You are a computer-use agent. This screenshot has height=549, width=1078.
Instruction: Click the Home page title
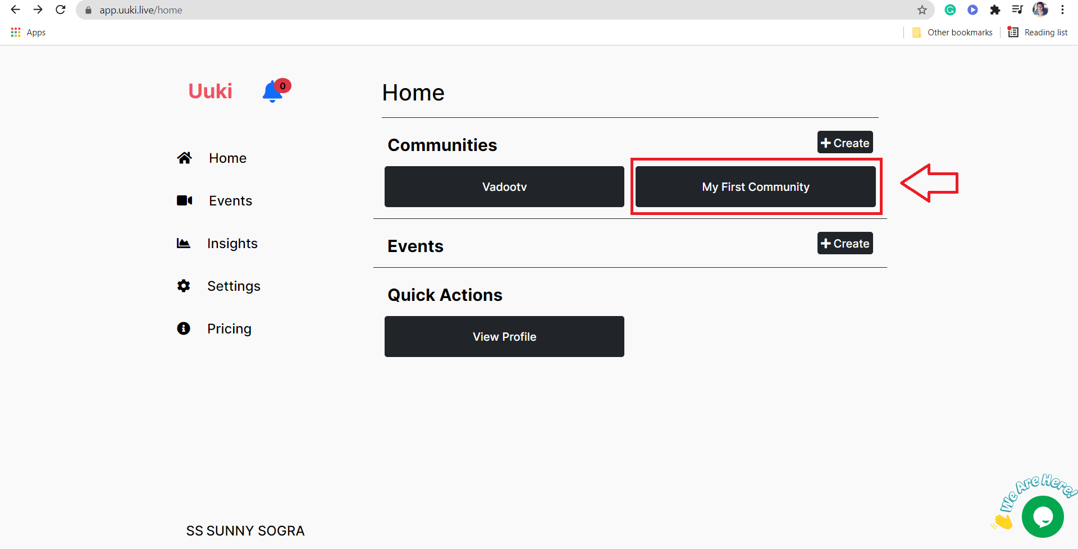413,93
